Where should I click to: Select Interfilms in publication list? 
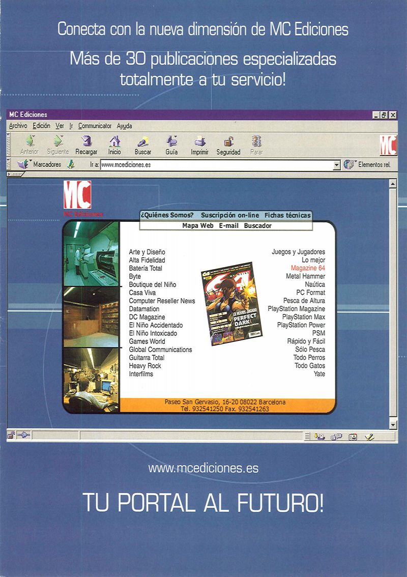coord(141,374)
